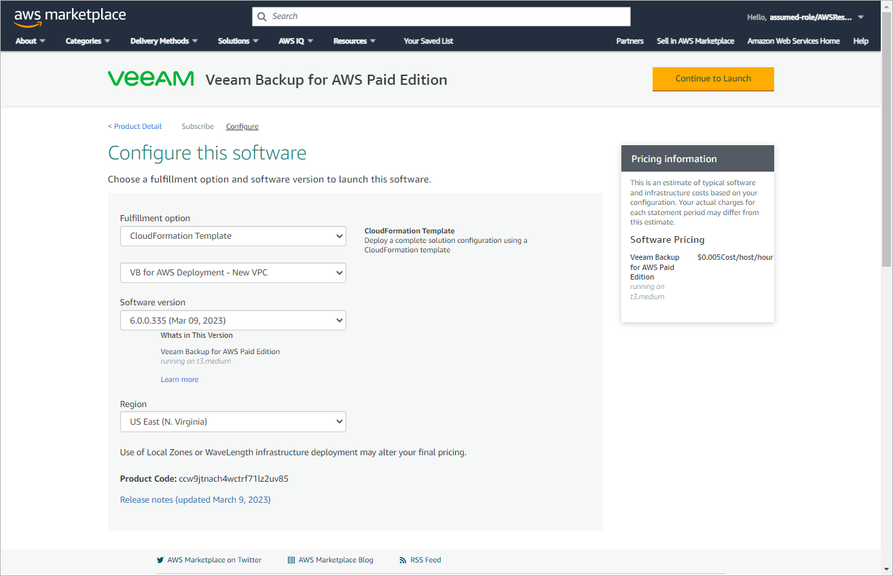
Task: Expand the Solutions menu
Action: coord(238,41)
